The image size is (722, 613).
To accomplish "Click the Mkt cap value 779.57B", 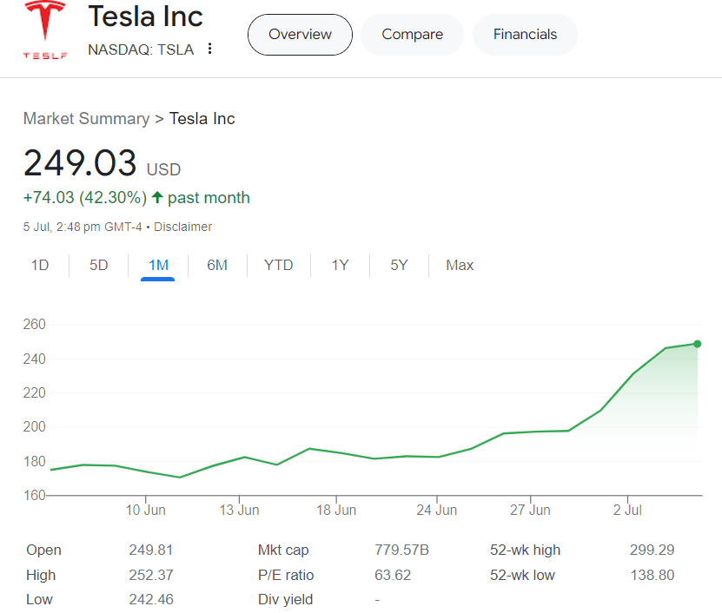I will (x=401, y=550).
